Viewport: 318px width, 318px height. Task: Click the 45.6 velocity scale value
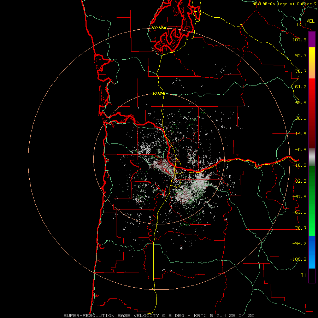click(x=301, y=102)
